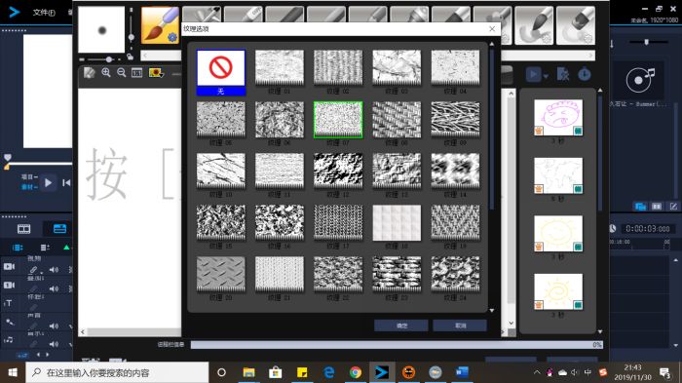Image resolution: width=682 pixels, height=383 pixels.
Task: Toggle the overlay track speaker icon
Action: pos(54,288)
